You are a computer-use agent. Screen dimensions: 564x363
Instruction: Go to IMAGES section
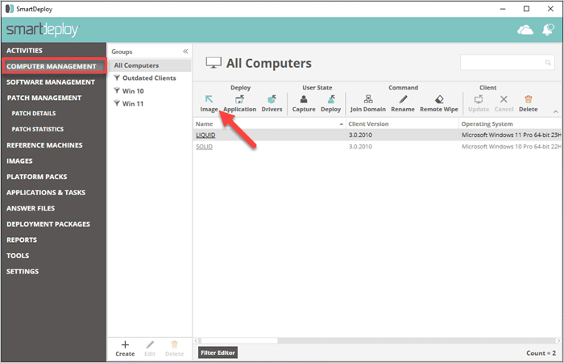click(19, 161)
